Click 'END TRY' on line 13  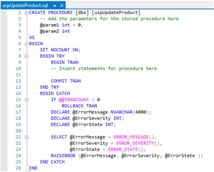tap(50, 87)
